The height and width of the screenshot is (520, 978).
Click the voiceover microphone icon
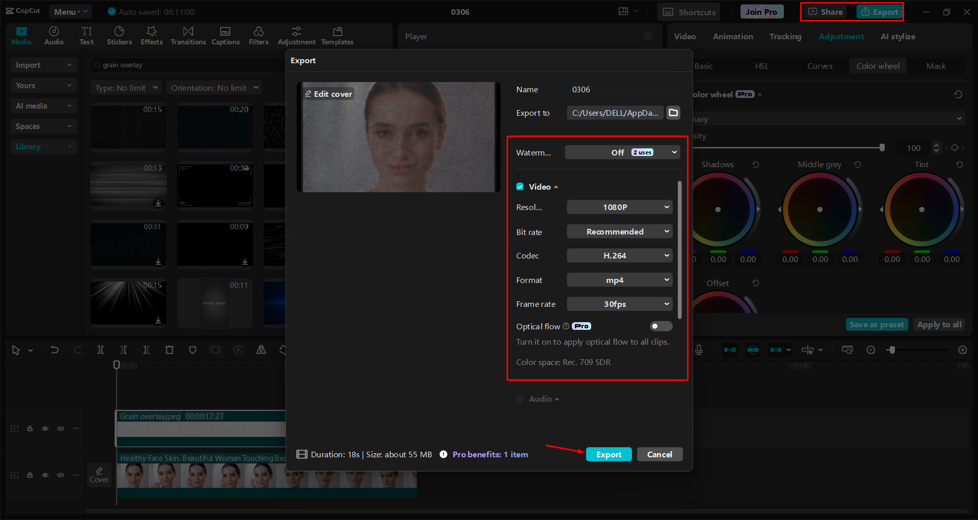(x=699, y=350)
